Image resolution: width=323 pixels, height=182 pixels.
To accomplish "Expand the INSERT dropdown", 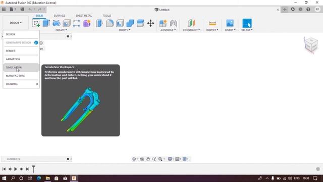I will coord(230,30).
